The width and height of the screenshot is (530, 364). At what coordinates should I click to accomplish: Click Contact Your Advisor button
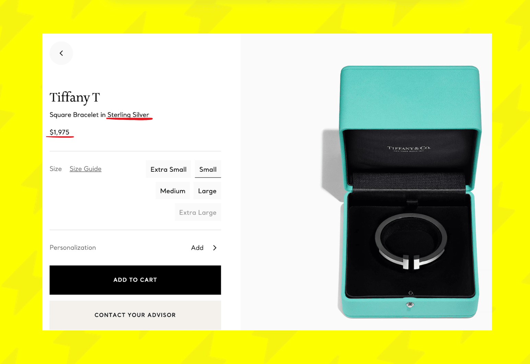coord(135,315)
